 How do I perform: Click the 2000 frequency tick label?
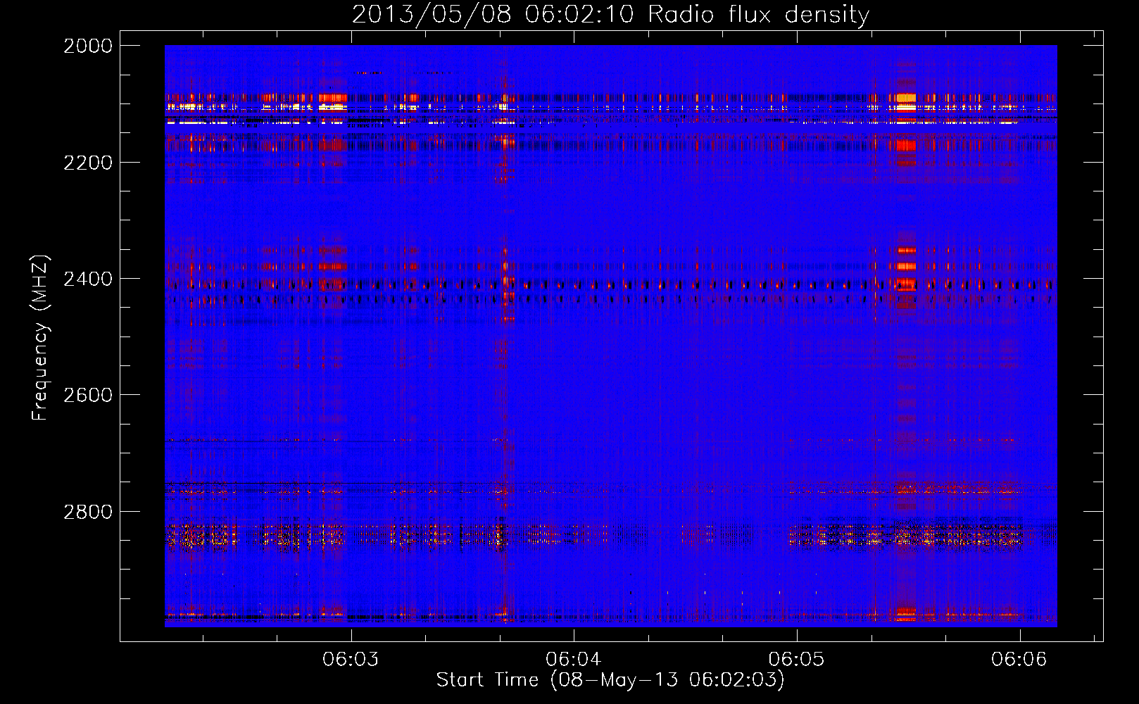88,46
